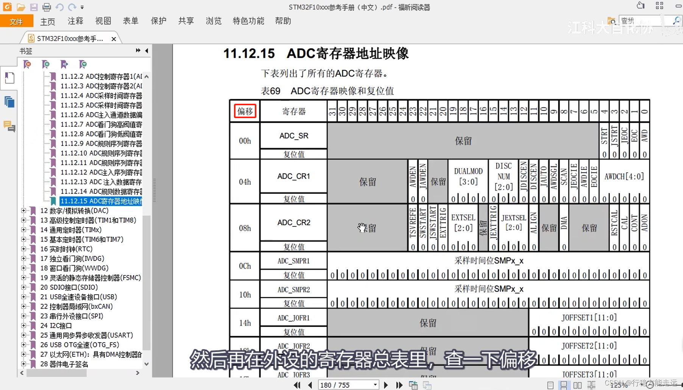Enable facing two-page view mode
The height and width of the screenshot is (390, 683).
tap(577, 385)
